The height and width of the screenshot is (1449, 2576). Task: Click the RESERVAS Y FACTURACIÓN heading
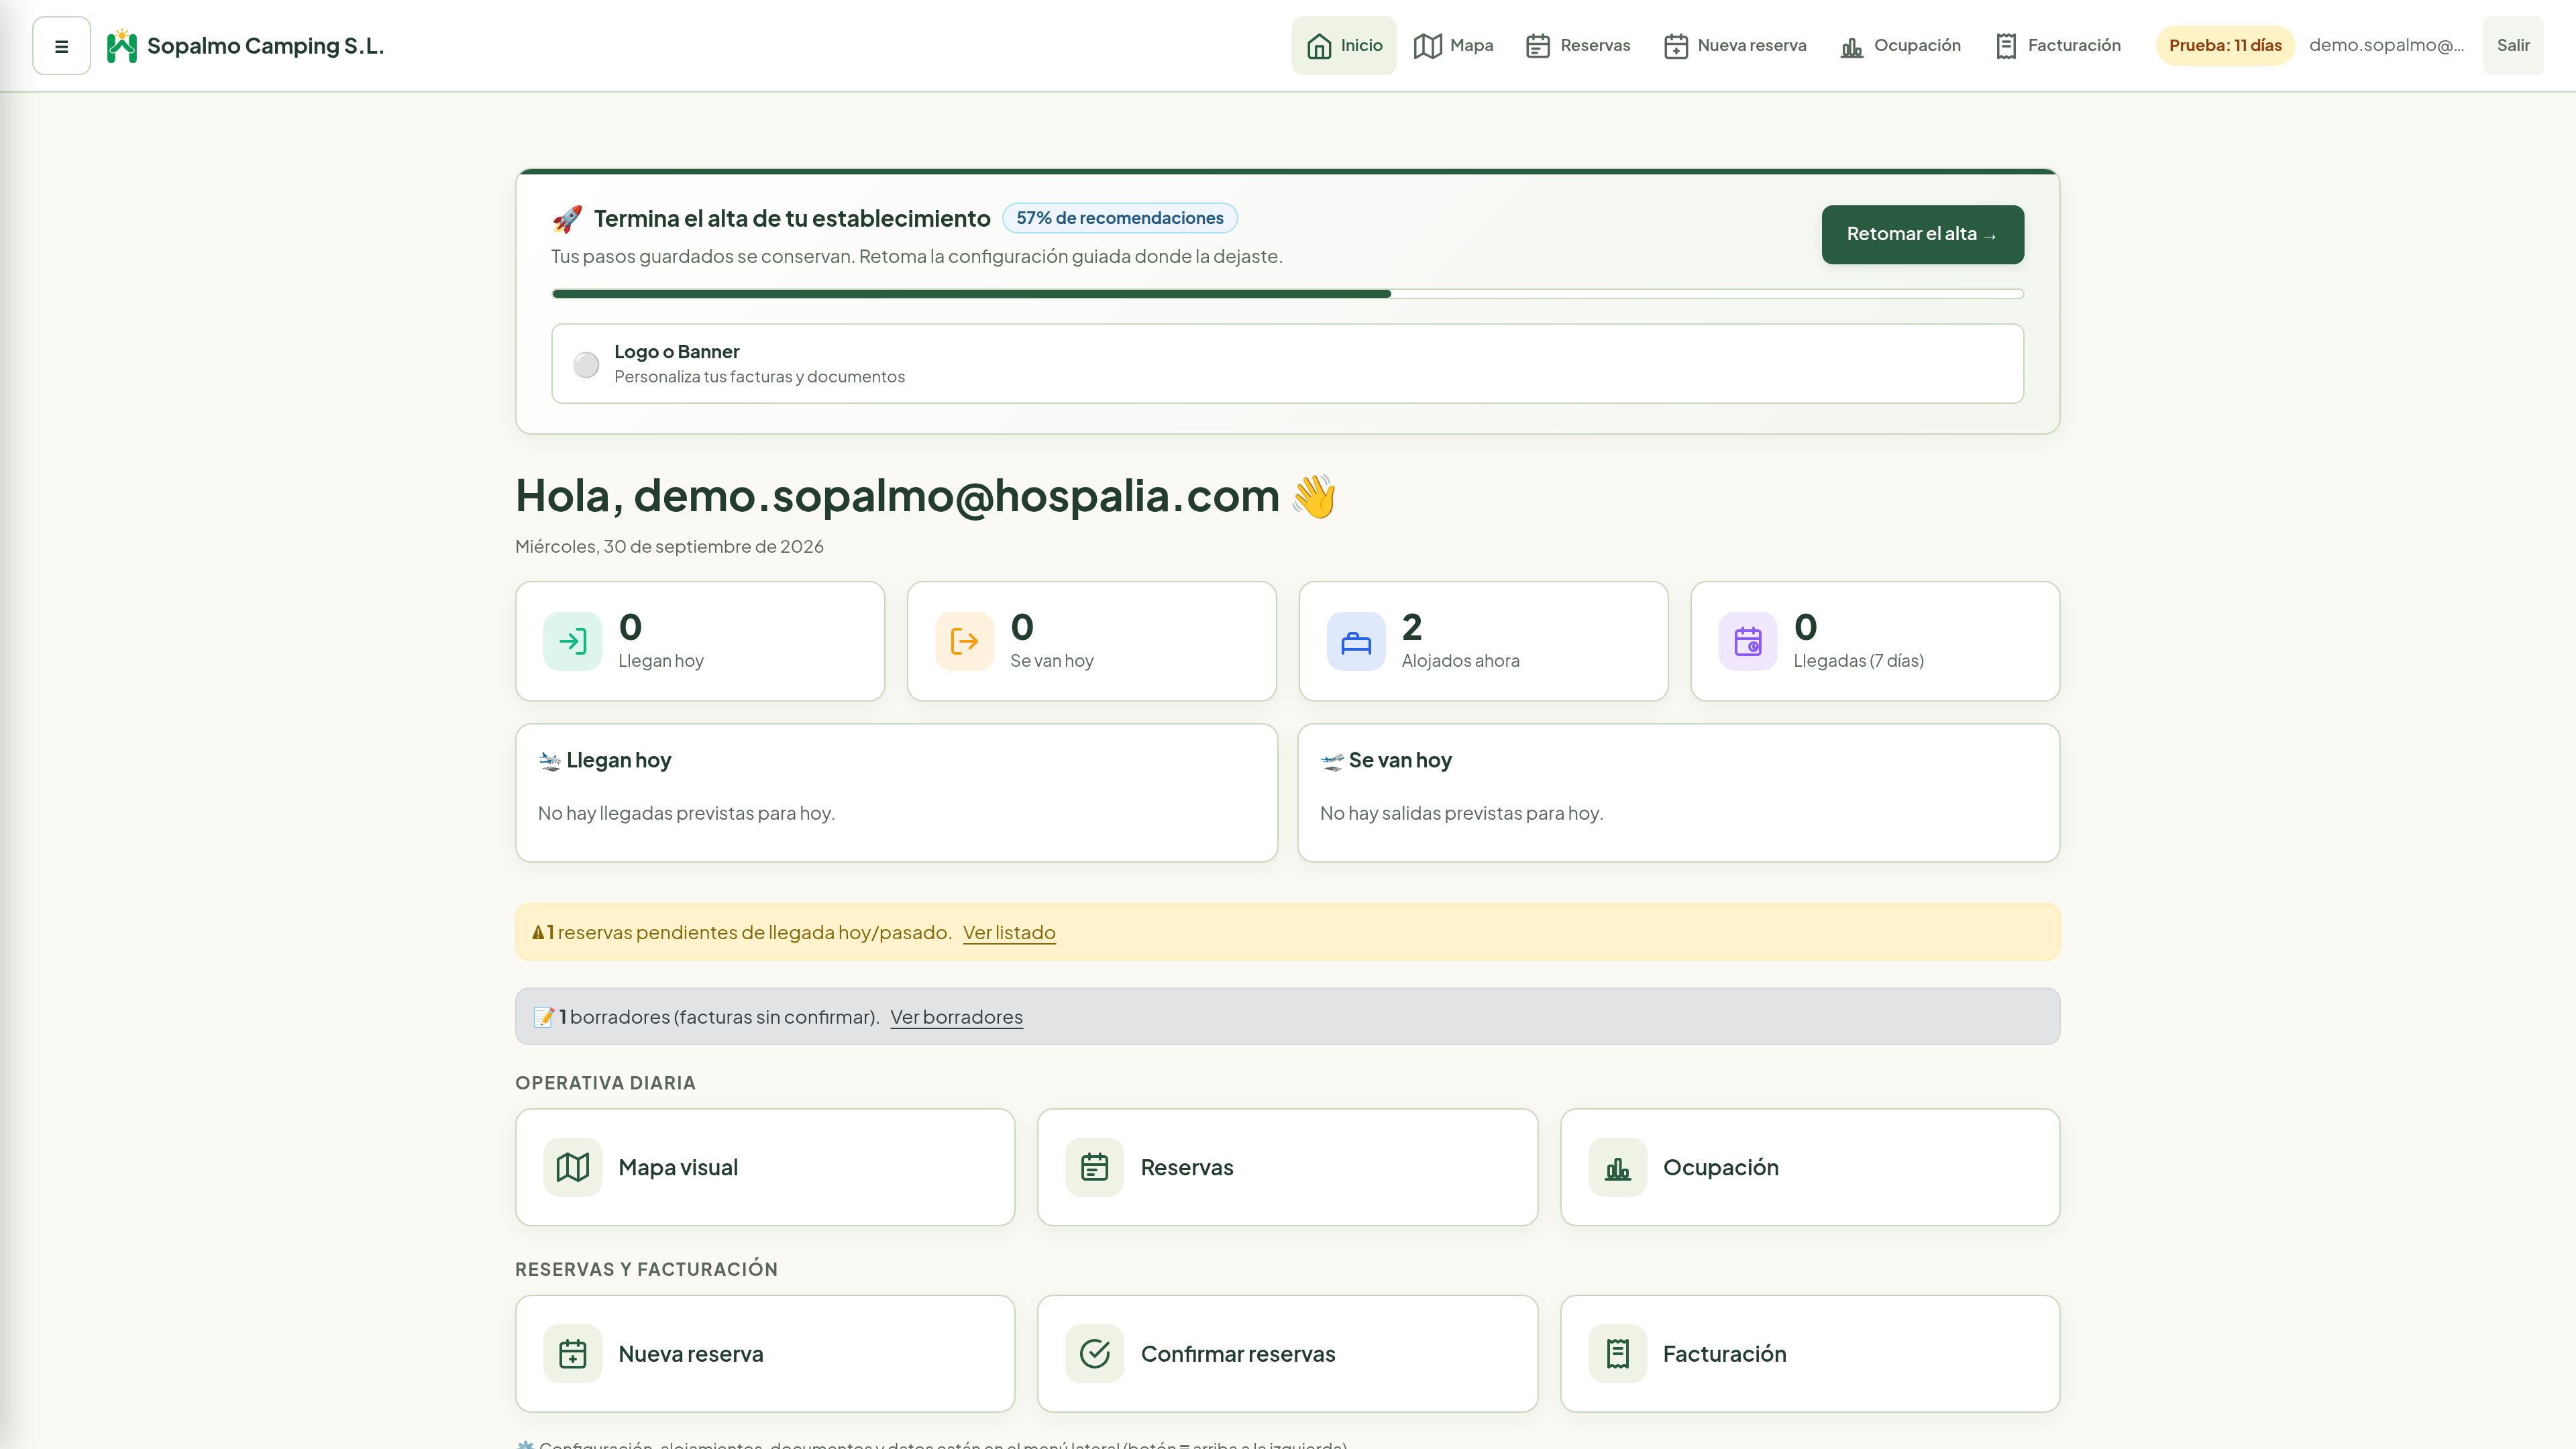(x=646, y=1270)
